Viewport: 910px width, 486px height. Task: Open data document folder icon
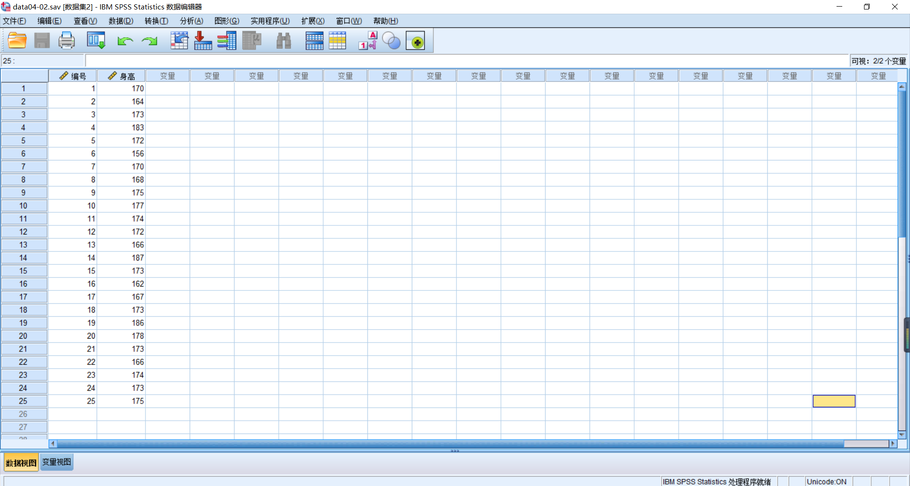point(18,41)
